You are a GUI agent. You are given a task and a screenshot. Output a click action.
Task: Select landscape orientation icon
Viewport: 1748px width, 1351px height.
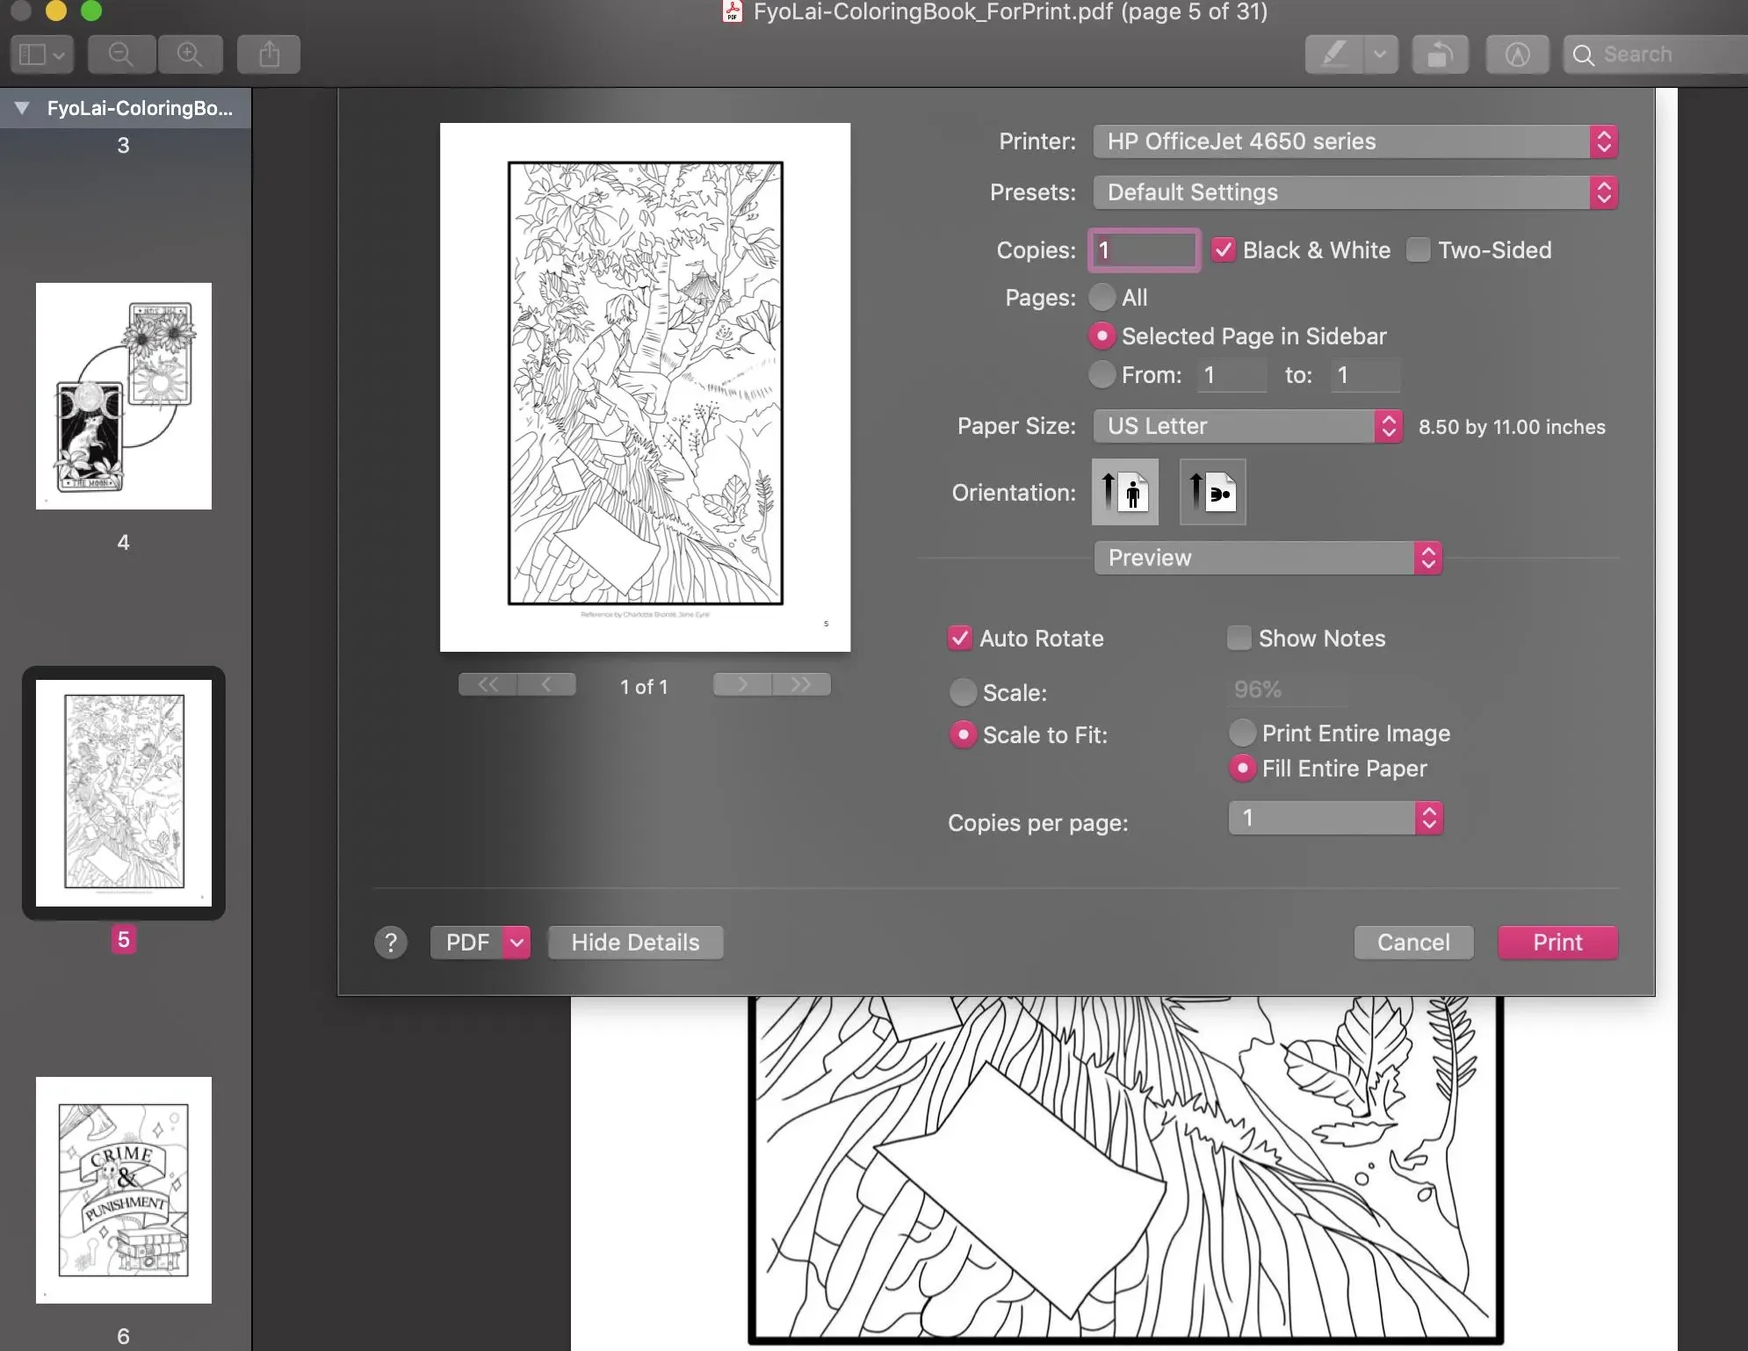(1212, 492)
